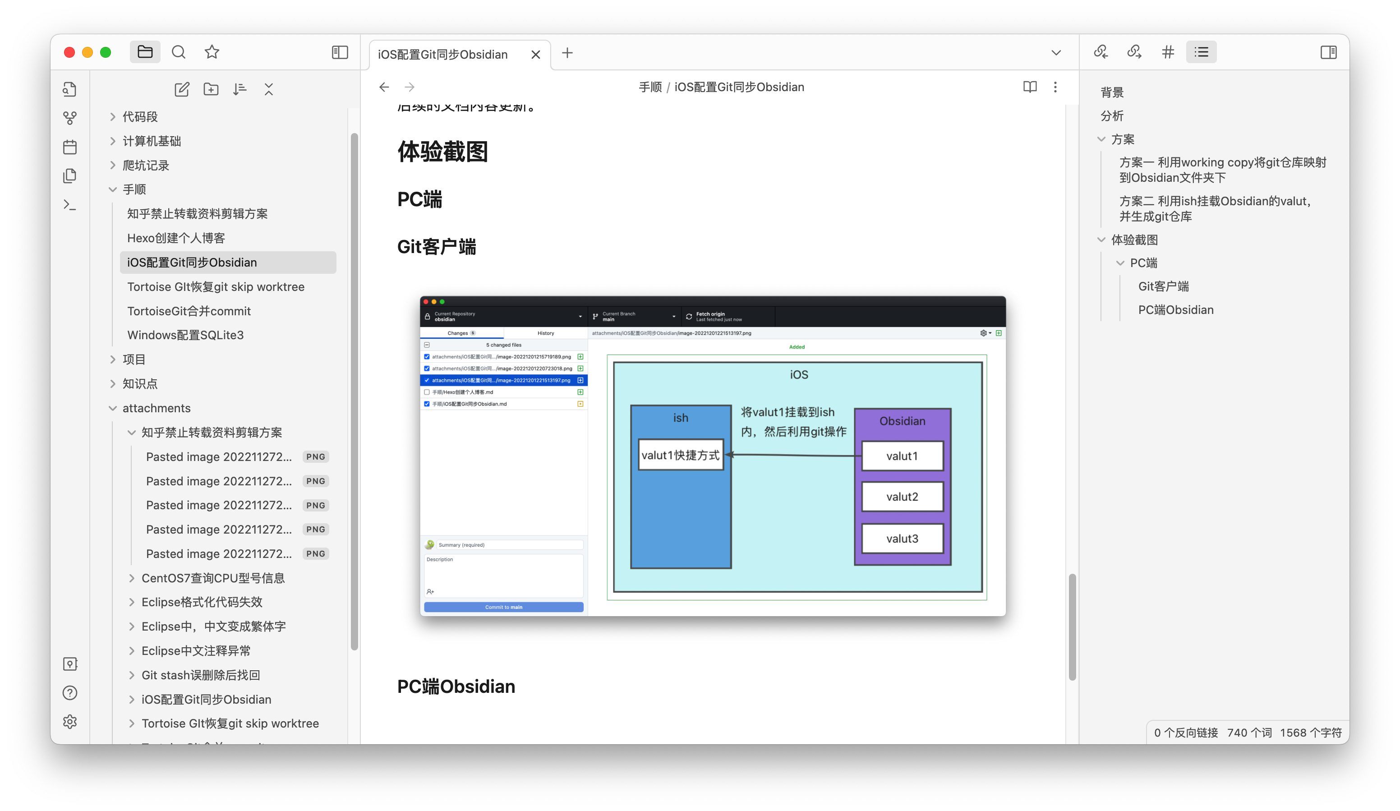Expand the CentOS7查询CPU型号信息 folder
This screenshot has height=811, width=1400.
coord(132,578)
